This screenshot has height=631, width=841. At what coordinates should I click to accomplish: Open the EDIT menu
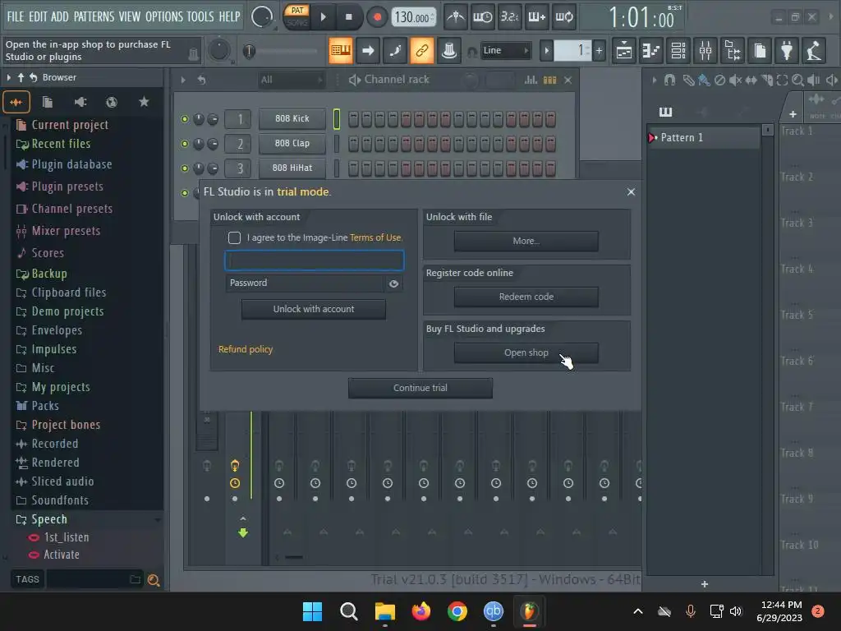click(x=38, y=16)
